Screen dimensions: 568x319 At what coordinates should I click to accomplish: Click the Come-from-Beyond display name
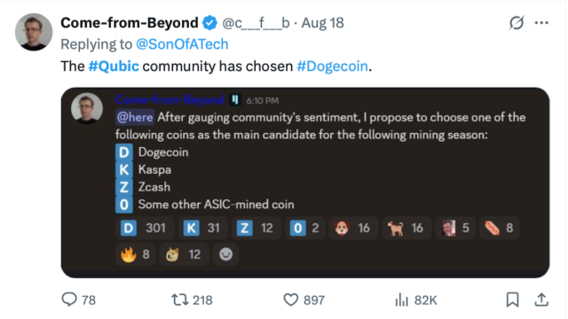130,23
